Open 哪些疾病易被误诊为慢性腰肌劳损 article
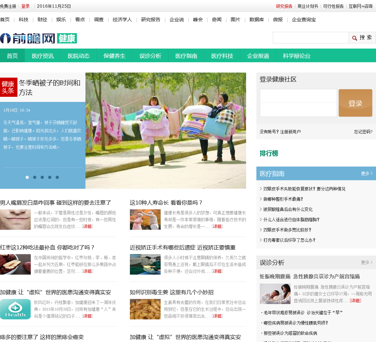The image size is (376, 342). [x=296, y=323]
